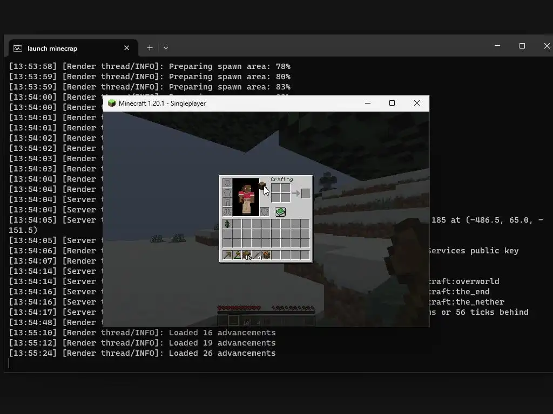Close the Minecraft 1.20.1 window

tap(417, 103)
